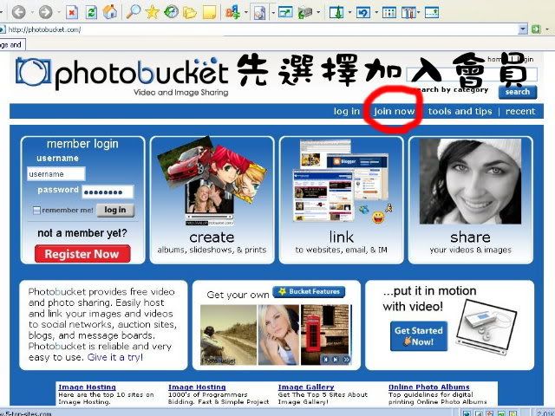Open the 'Online Photo Albums' ad link
Screen dimensions: 555x416
(429, 387)
